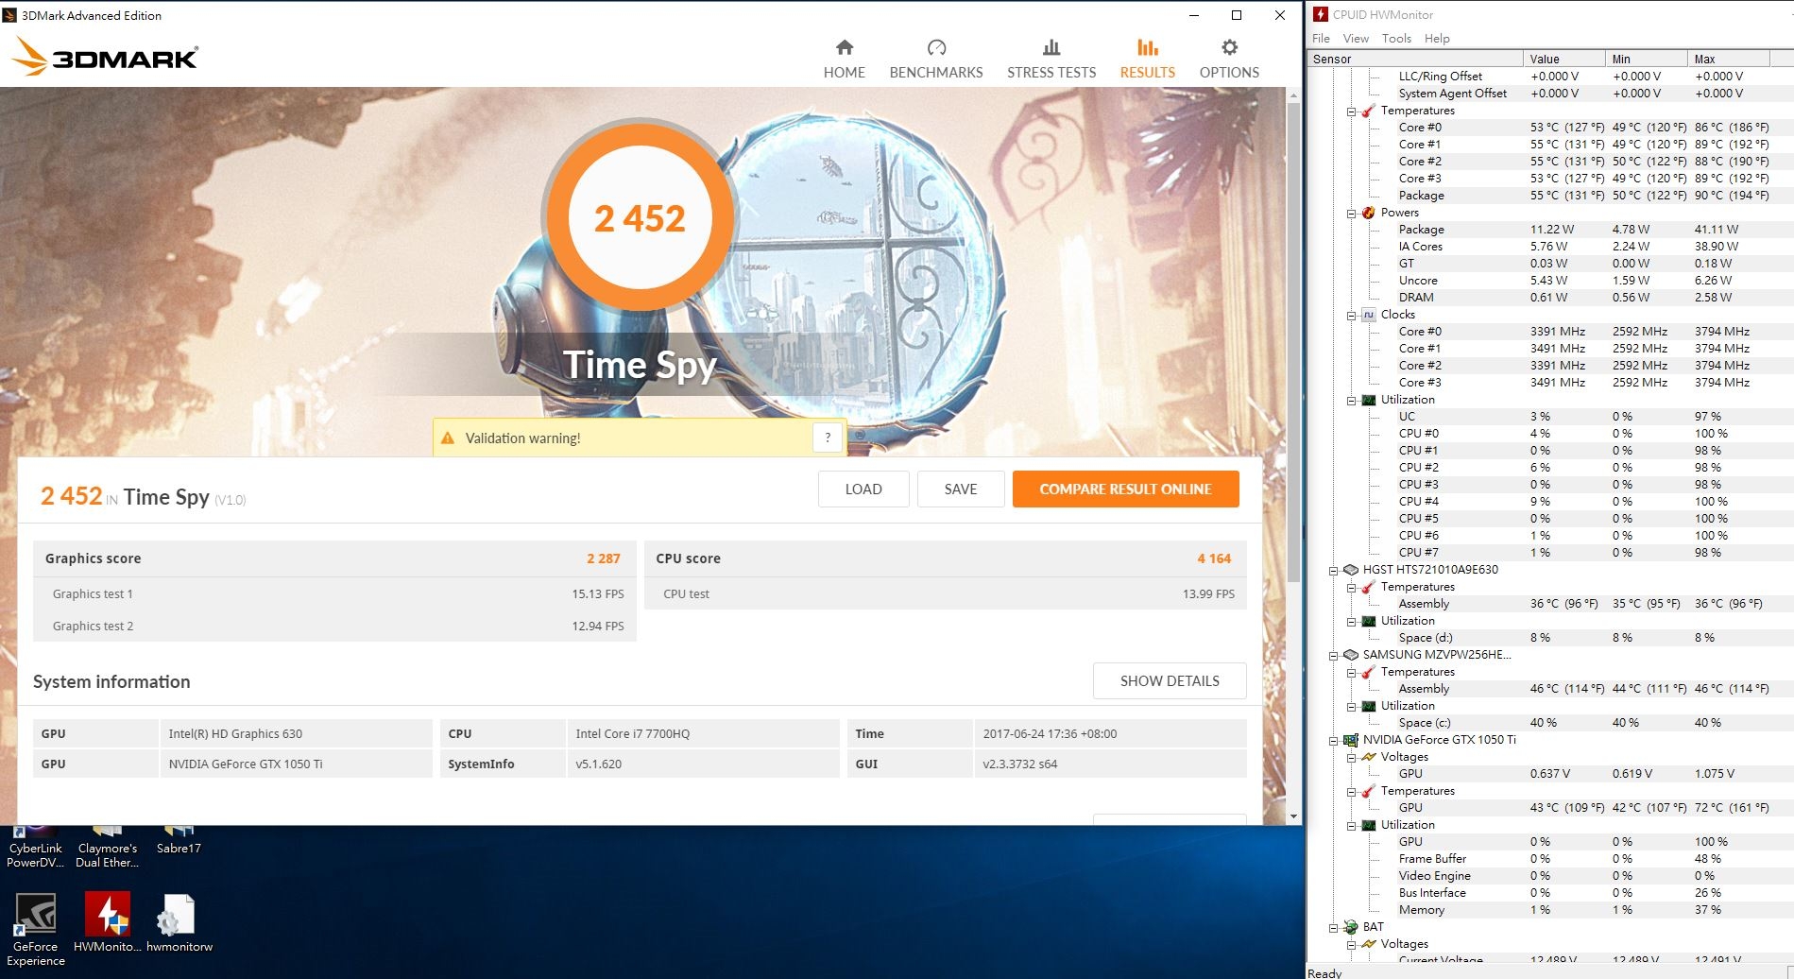Click the SAVE result button

(961, 489)
